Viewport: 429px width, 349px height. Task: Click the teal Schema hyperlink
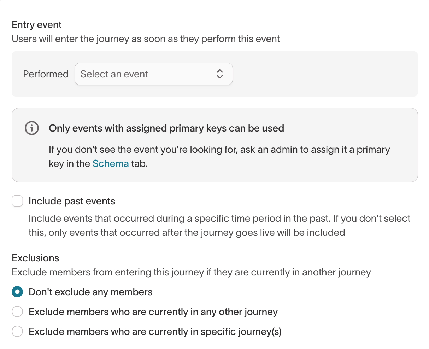(x=111, y=163)
